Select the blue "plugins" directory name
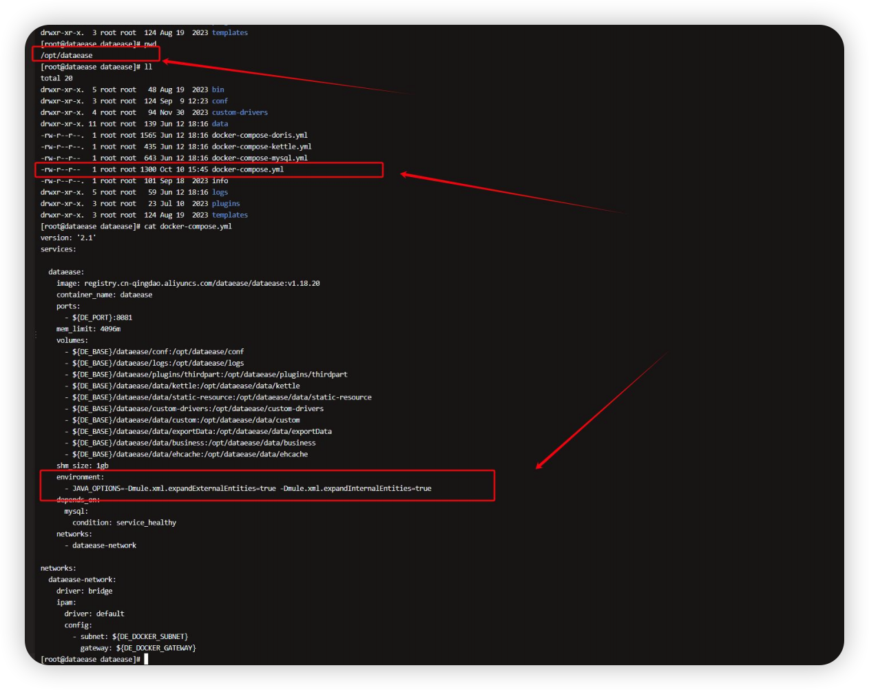Image resolution: width=869 pixels, height=690 pixels. pyautogui.click(x=226, y=204)
